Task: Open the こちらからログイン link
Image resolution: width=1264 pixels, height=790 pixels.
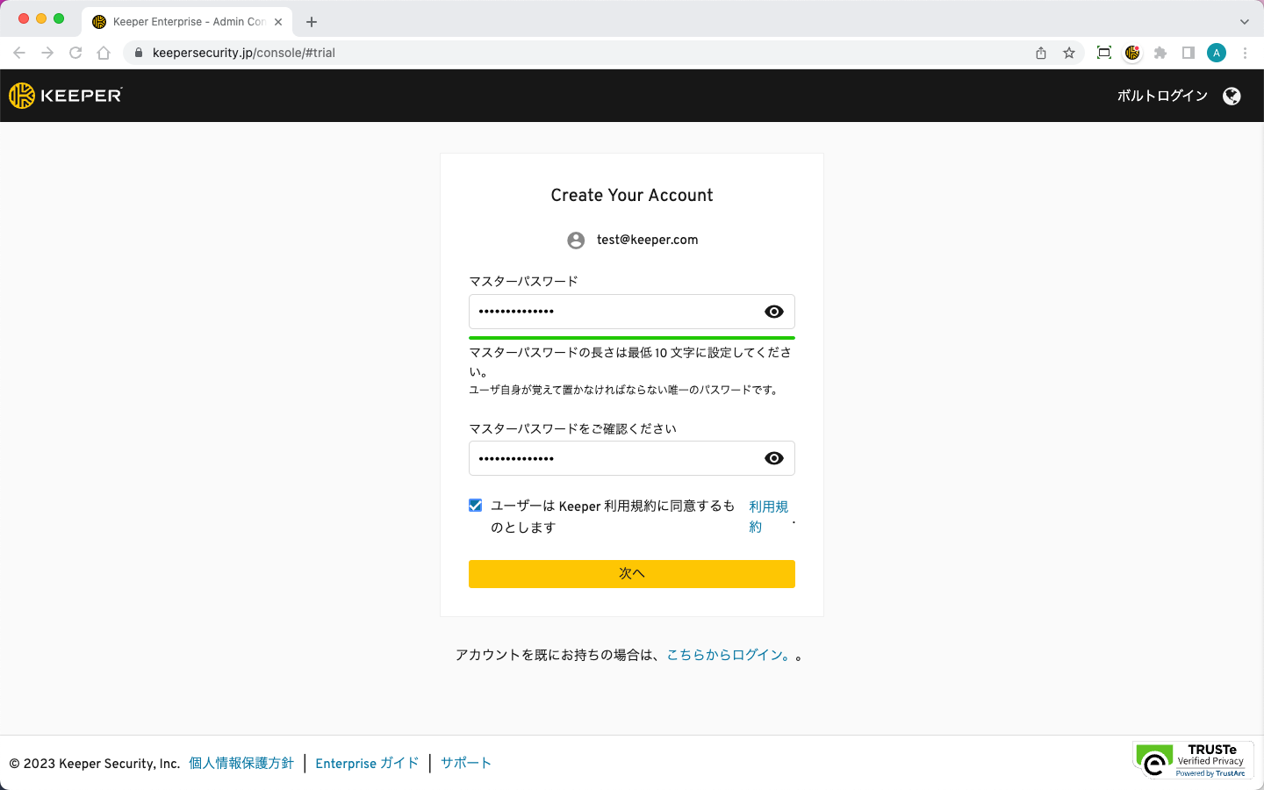Action: 729,655
